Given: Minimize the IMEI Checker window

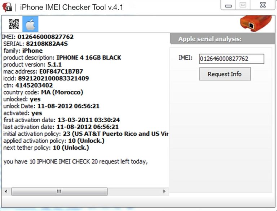Looking at the screenshot, I should [x=228, y=5].
